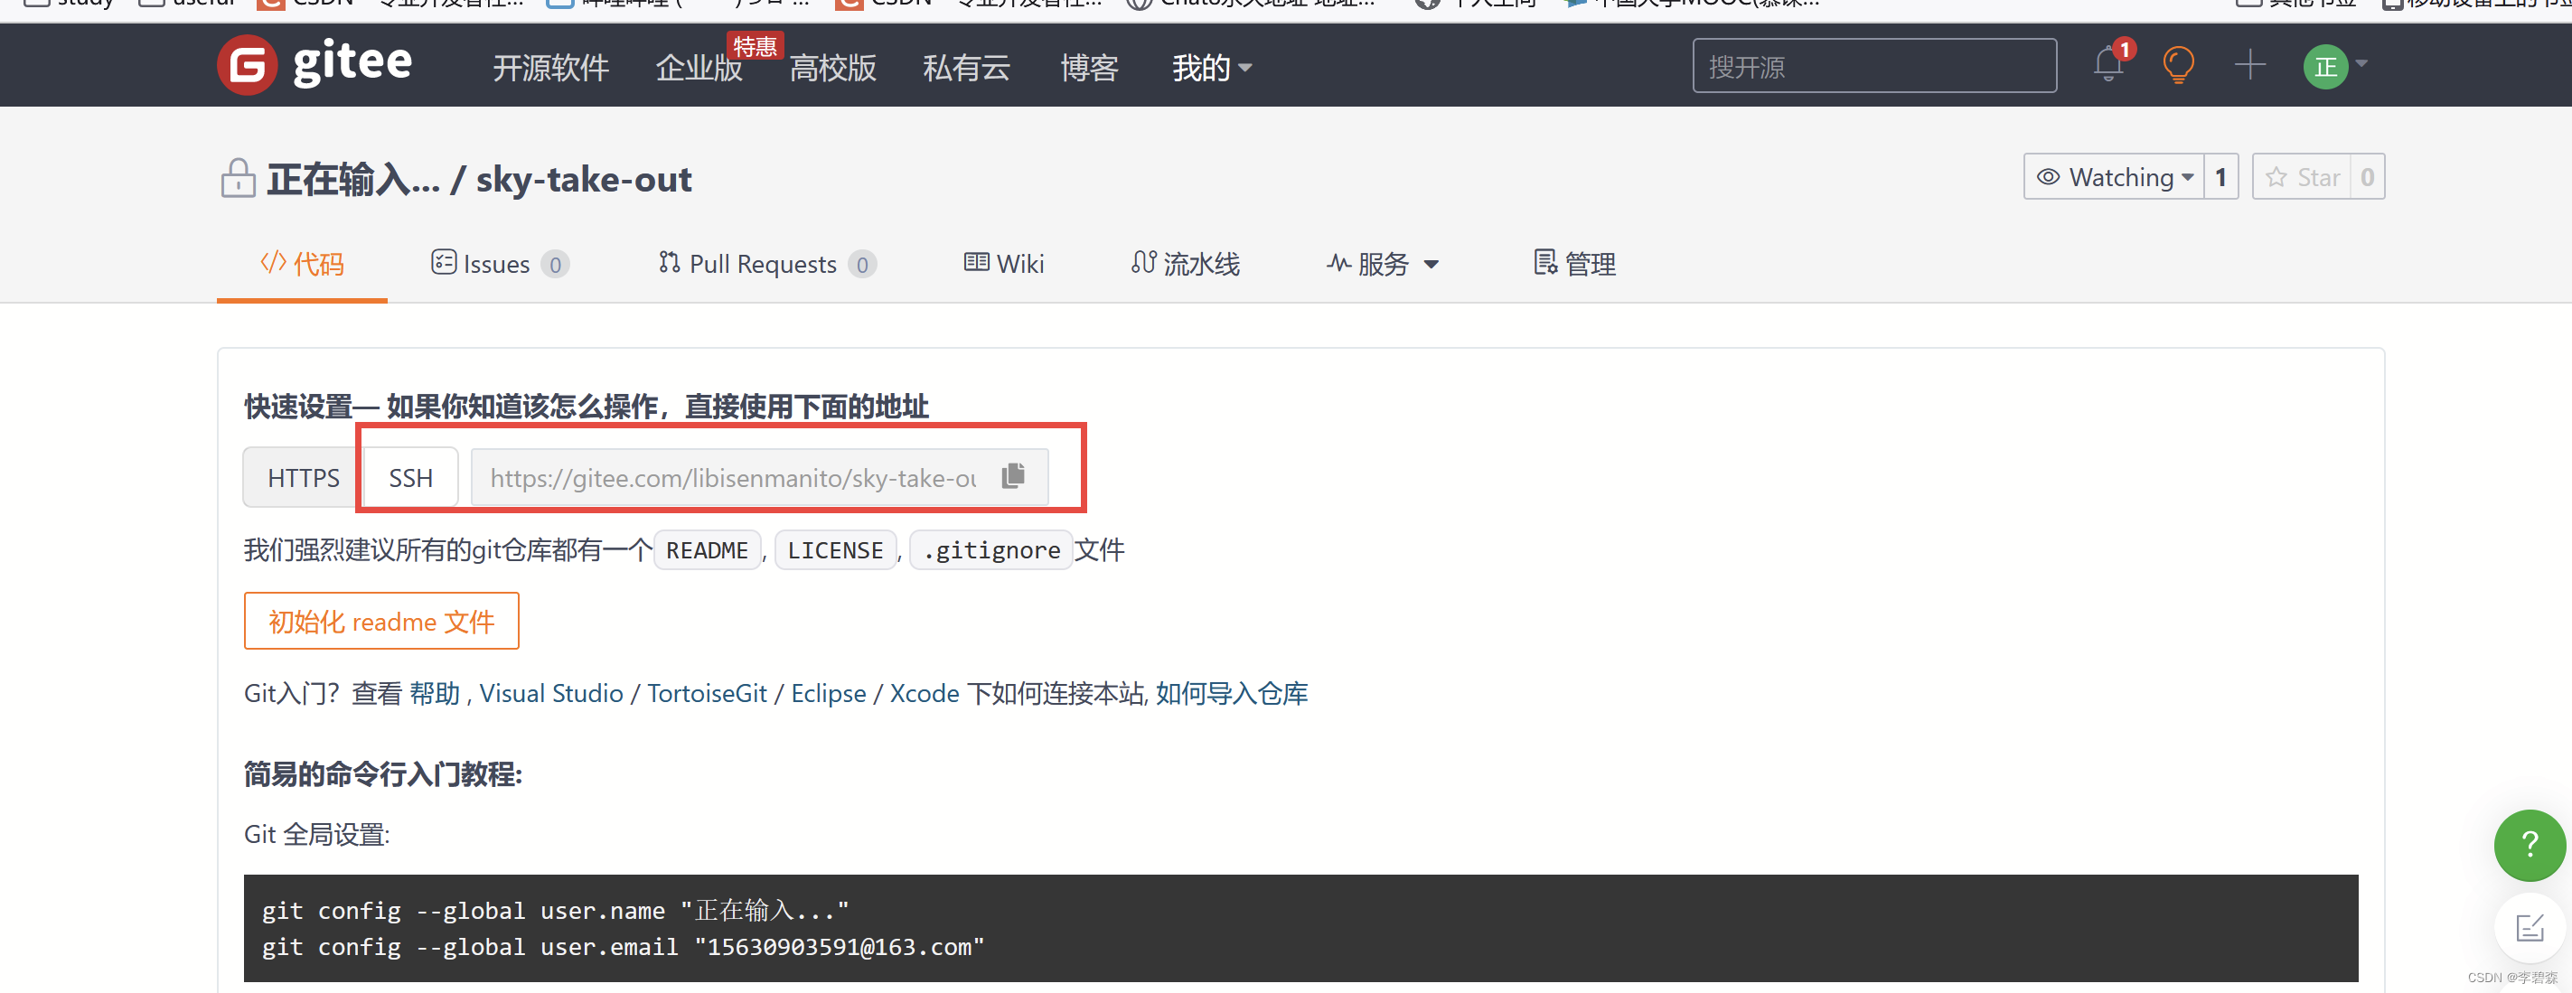Viewport: 2572px width, 993px height.
Task: Click 初始化 readme 文件 button
Action: click(381, 622)
